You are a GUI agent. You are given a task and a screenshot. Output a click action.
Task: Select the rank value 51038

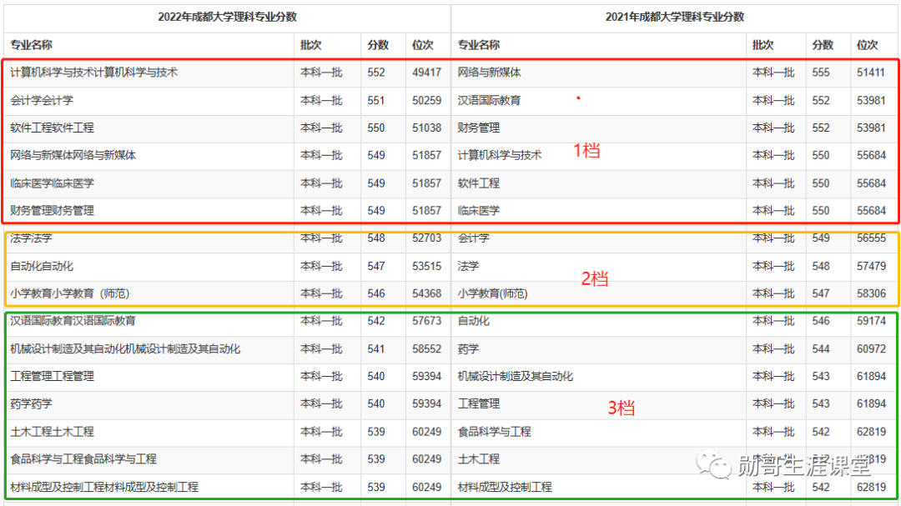[427, 128]
